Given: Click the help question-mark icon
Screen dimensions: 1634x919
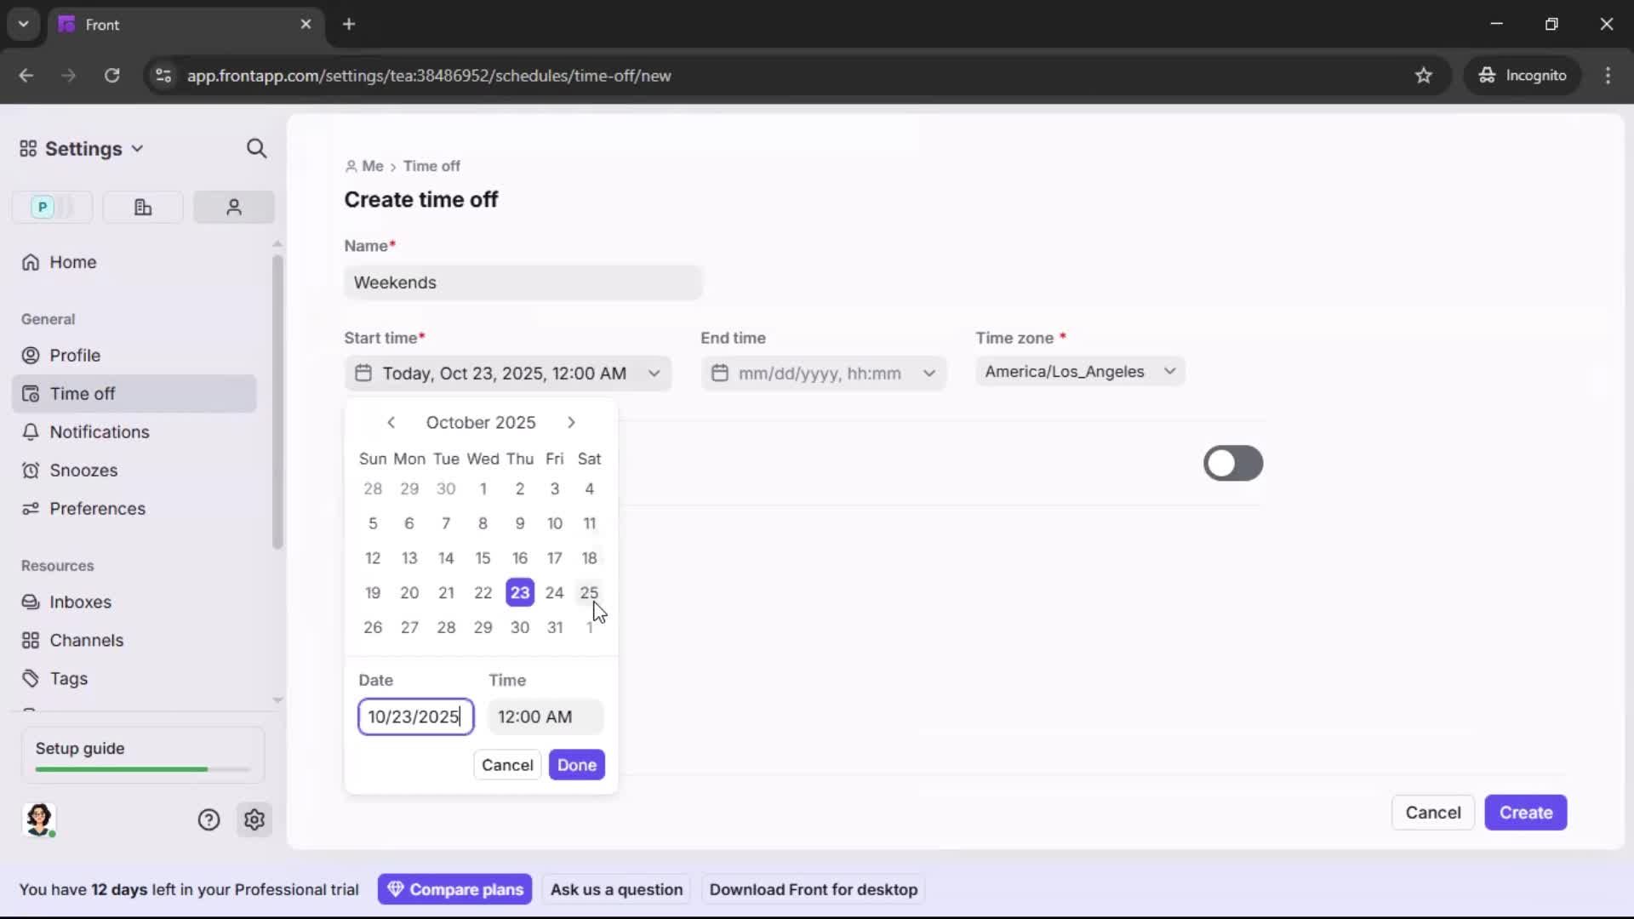Looking at the screenshot, I should click(x=209, y=819).
